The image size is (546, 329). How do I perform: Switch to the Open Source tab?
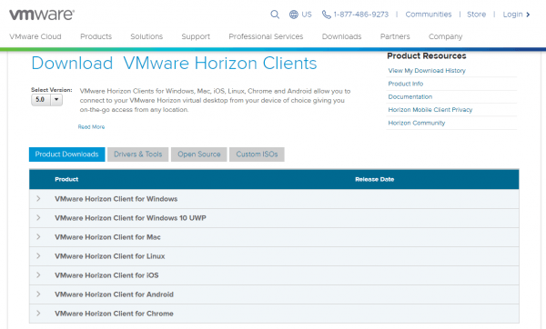(199, 155)
